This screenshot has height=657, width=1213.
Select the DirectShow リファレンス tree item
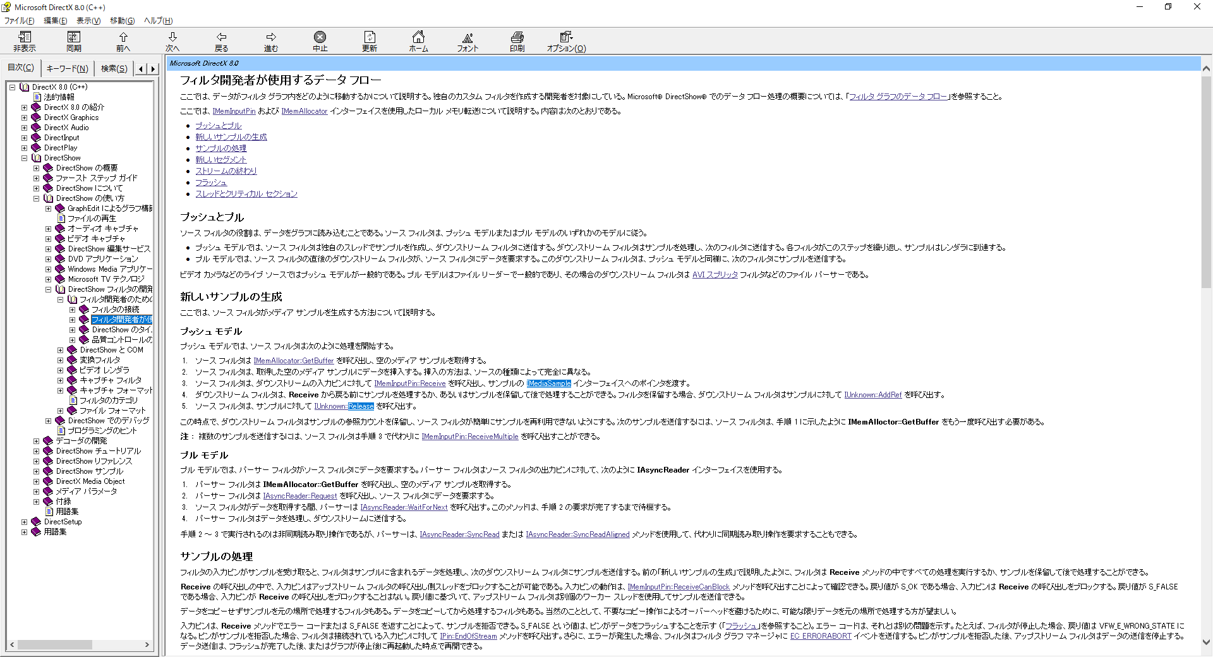coord(94,461)
